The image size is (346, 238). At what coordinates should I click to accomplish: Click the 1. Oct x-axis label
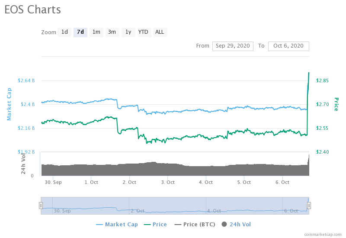pos(91,182)
